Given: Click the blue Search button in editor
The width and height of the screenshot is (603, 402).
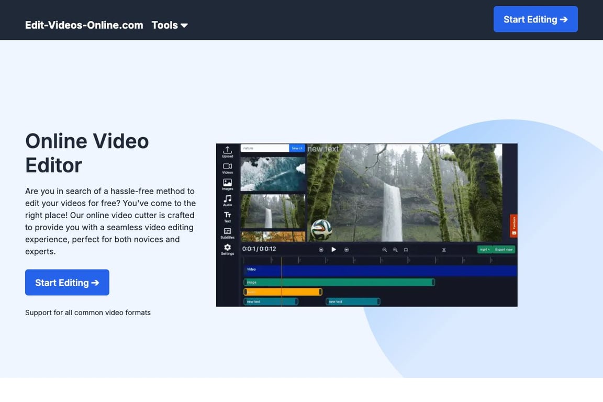Looking at the screenshot, I should point(297,148).
